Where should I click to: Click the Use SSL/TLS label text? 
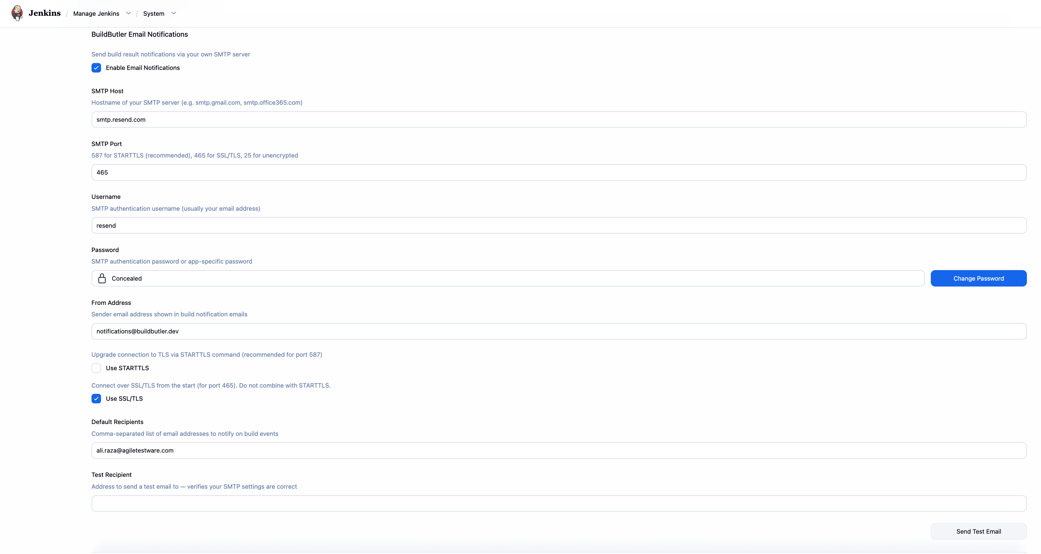[124, 399]
